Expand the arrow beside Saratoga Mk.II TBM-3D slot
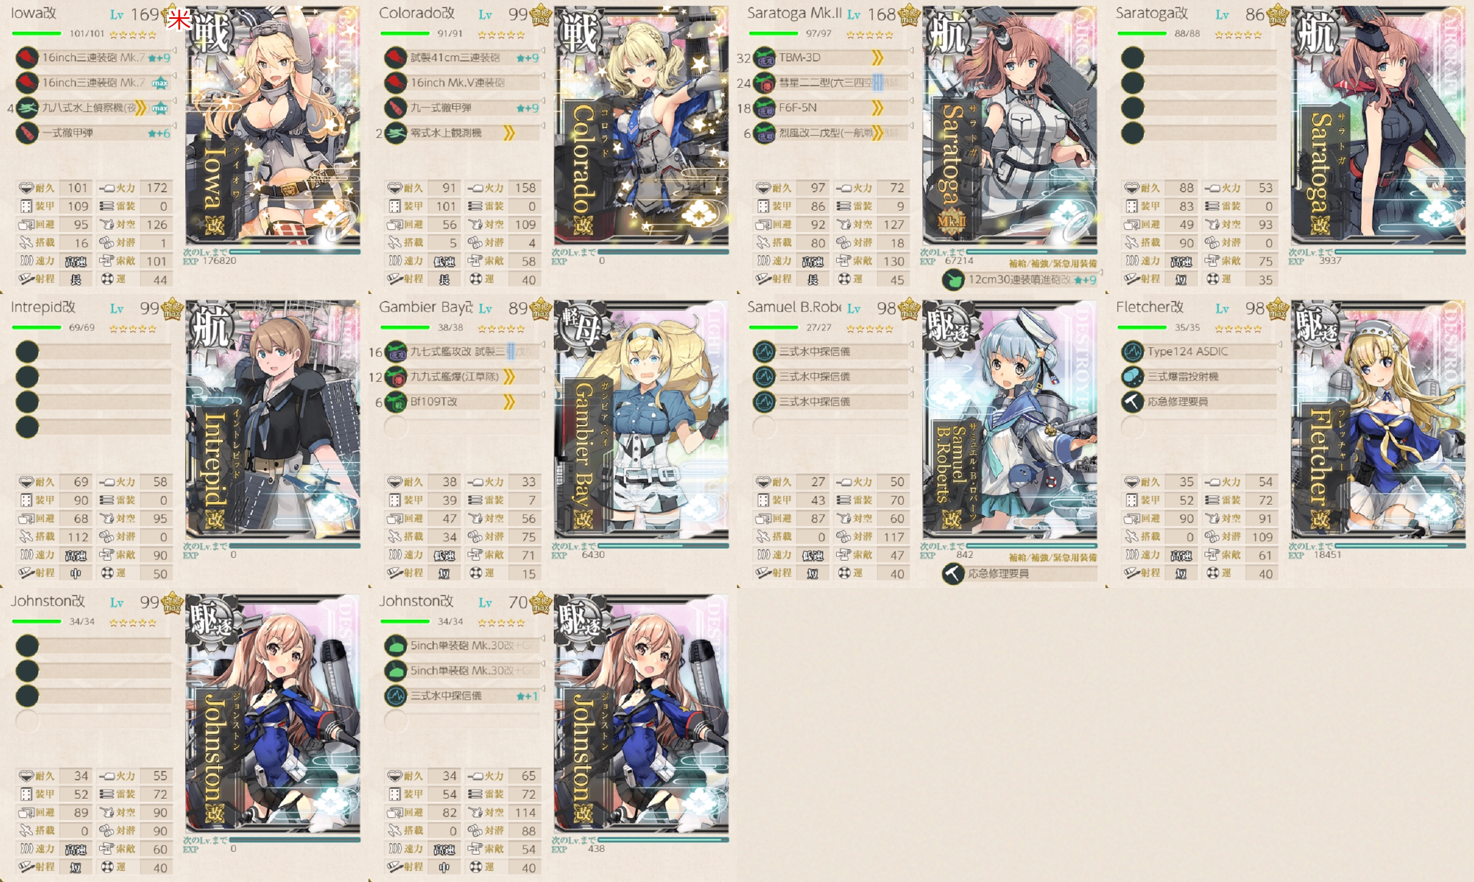 click(912, 51)
